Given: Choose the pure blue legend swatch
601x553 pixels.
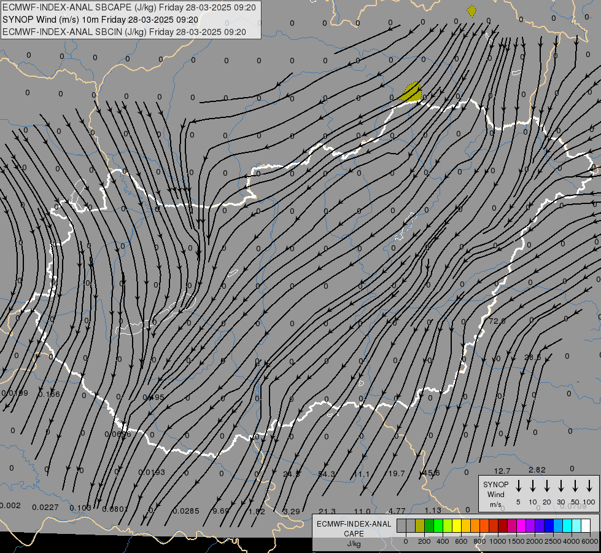Looking at the screenshot, I should click(548, 526).
